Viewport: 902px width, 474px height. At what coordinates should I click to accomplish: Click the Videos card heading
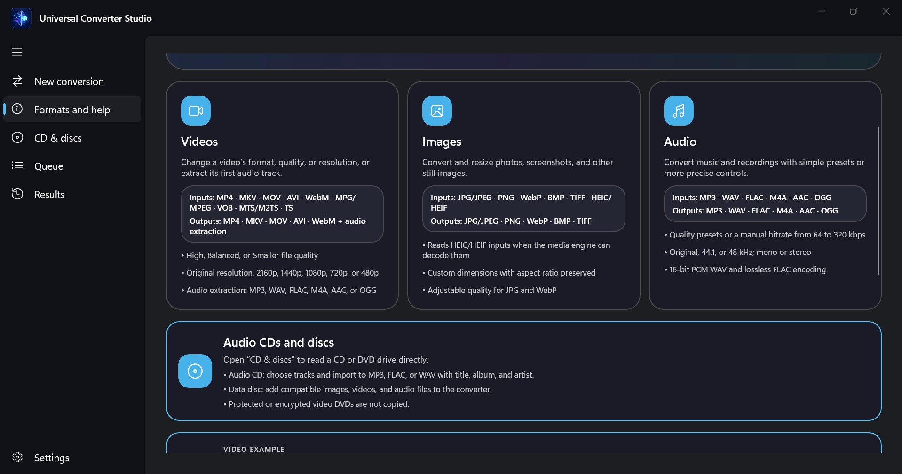pyautogui.click(x=199, y=142)
